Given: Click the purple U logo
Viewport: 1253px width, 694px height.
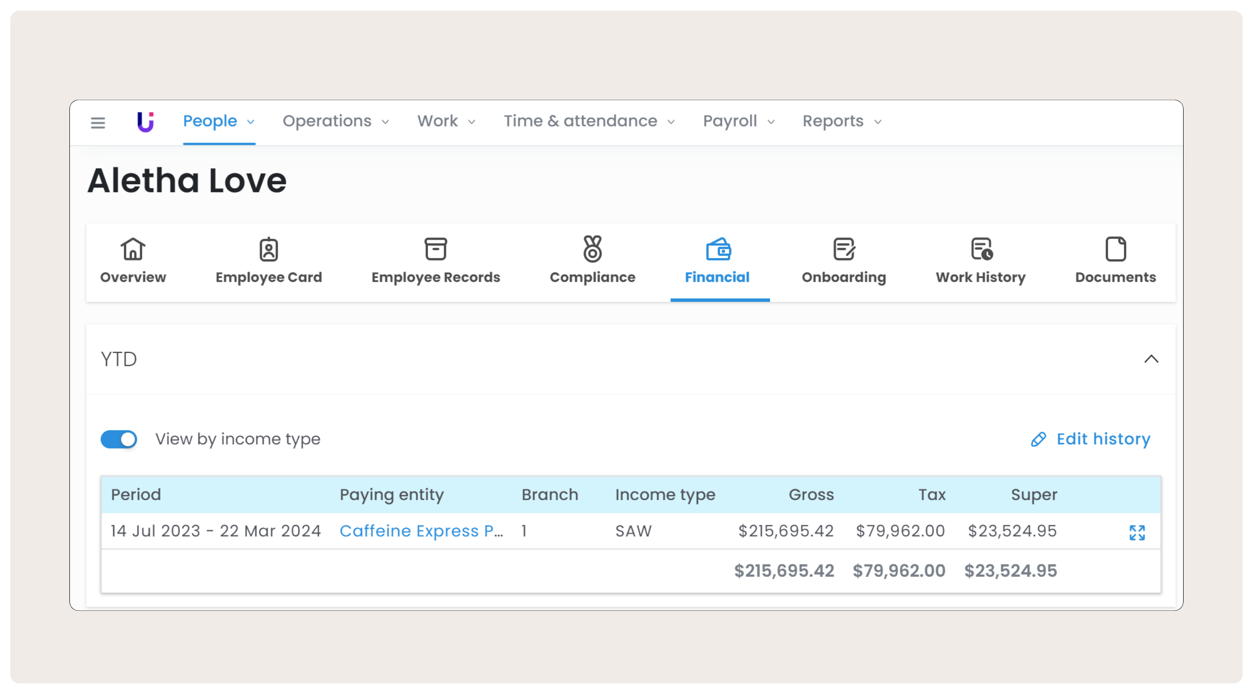Looking at the screenshot, I should [x=145, y=122].
